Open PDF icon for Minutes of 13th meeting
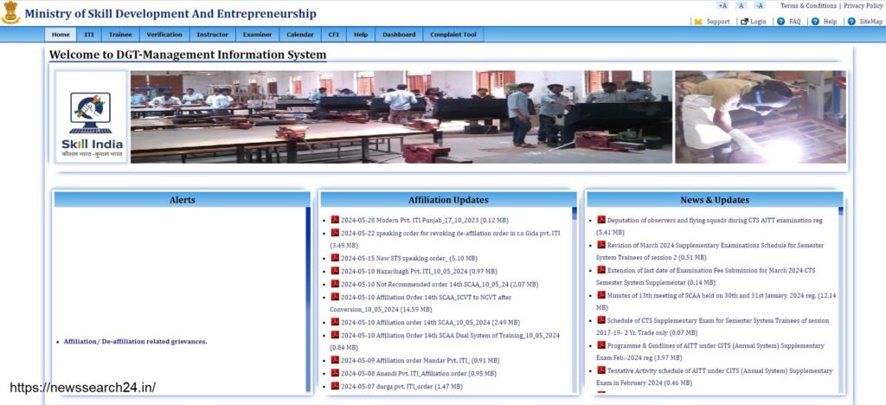This screenshot has width=886, height=405. point(601,295)
